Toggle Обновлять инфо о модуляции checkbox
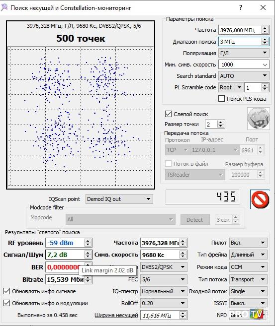 click(6, 303)
